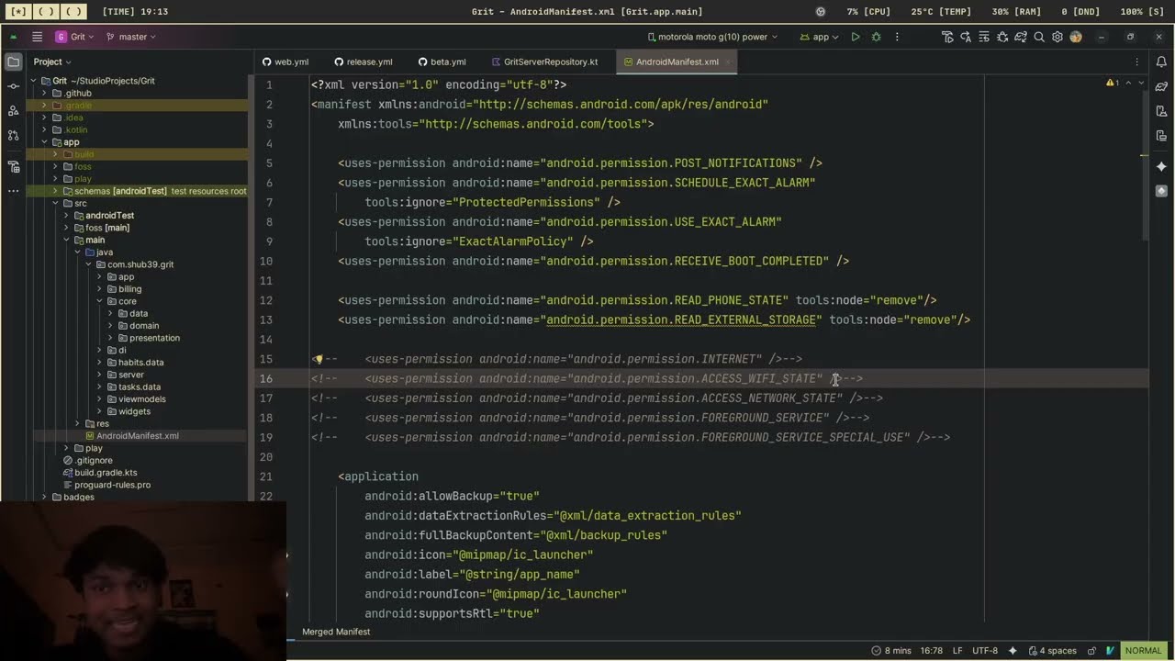This screenshot has height=661, width=1175.
Task: Switch to the beta.yml tab
Action: click(x=442, y=62)
